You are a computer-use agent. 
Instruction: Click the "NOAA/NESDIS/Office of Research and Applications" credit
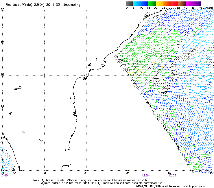[x=170, y=186]
